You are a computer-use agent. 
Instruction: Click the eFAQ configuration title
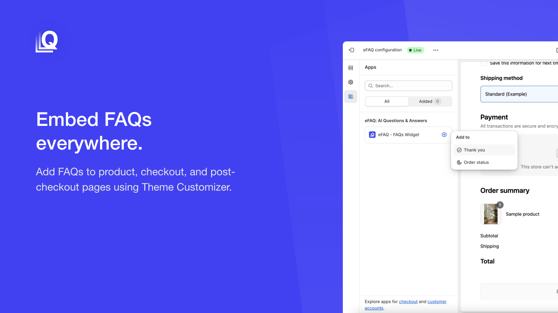pos(382,50)
